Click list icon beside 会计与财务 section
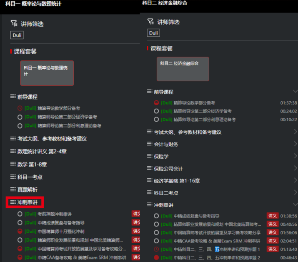This screenshot has height=262, width=298. pos(150,144)
